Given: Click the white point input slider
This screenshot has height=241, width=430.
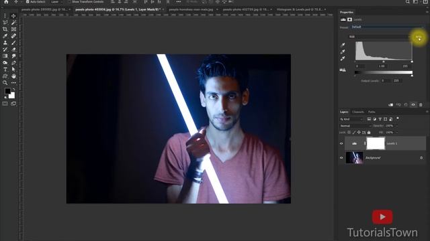Looking at the screenshot, I should pyautogui.click(x=412, y=62).
